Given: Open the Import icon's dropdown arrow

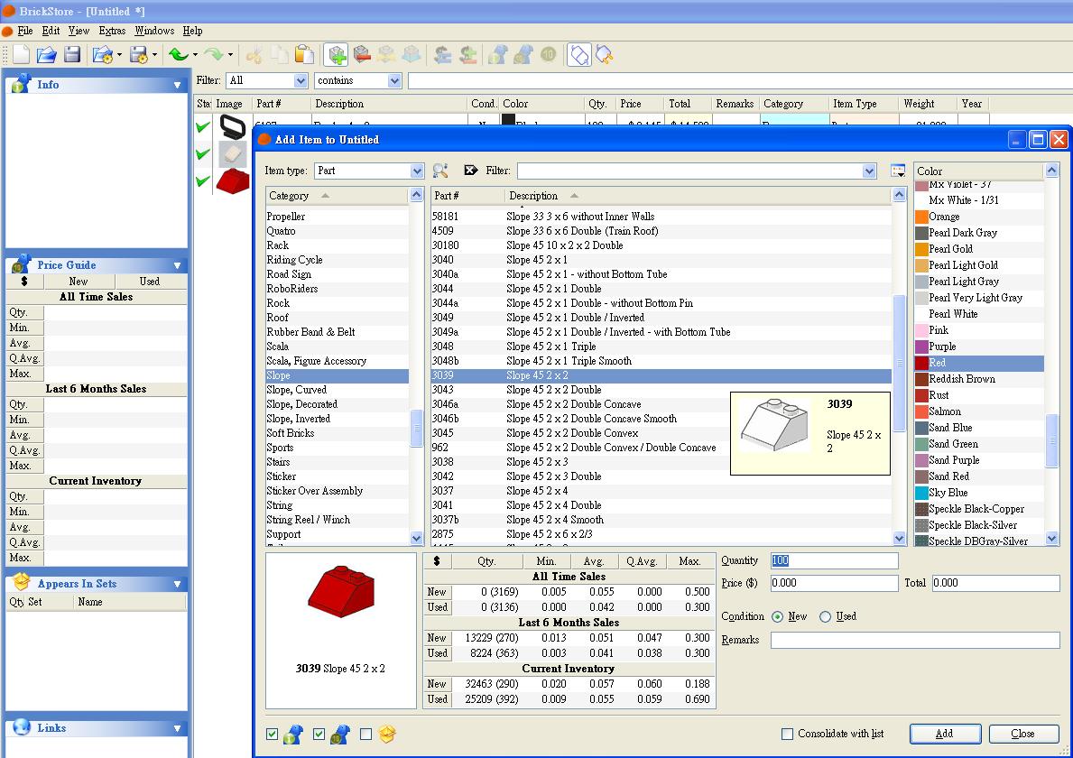Looking at the screenshot, I should pyautogui.click(x=120, y=55).
